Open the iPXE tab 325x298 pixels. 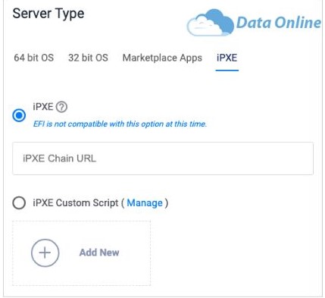coord(227,58)
